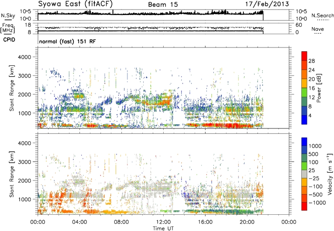Pick the 25–100 m/s green Velocity segment
334x231 pixels.
tap(304, 166)
